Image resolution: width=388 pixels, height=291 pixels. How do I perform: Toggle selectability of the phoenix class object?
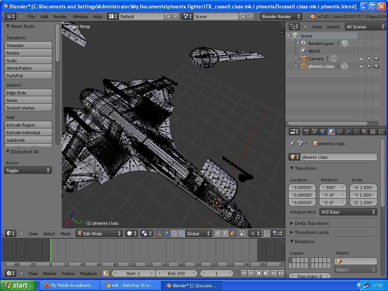click(369, 66)
